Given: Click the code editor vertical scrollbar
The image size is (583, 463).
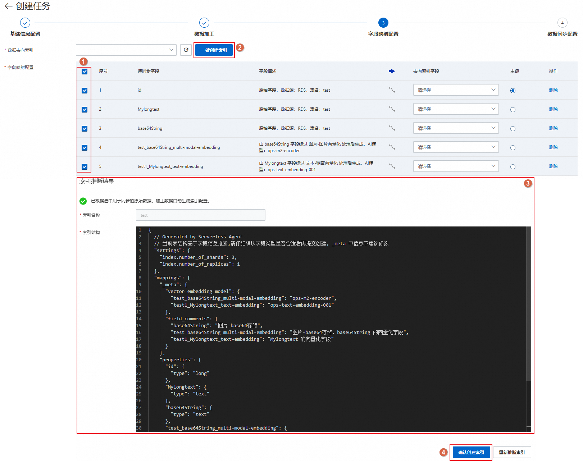Looking at the screenshot, I should point(529,303).
